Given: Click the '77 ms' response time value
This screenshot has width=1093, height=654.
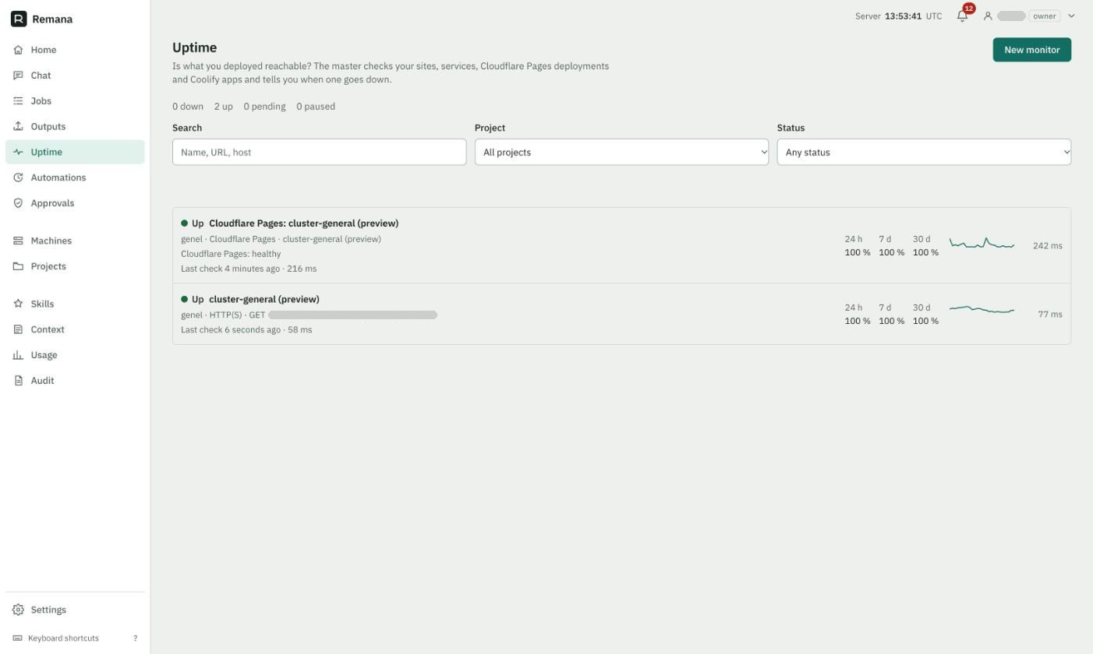Looking at the screenshot, I should point(1049,315).
